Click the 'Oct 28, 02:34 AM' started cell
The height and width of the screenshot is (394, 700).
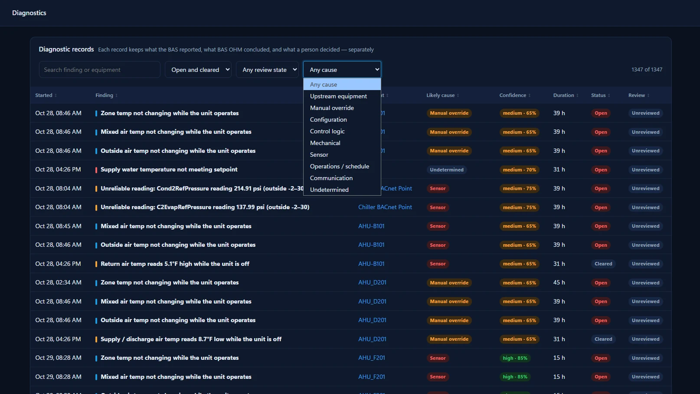tap(58, 282)
